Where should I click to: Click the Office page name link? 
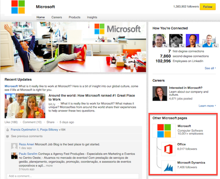tap(181, 144)
